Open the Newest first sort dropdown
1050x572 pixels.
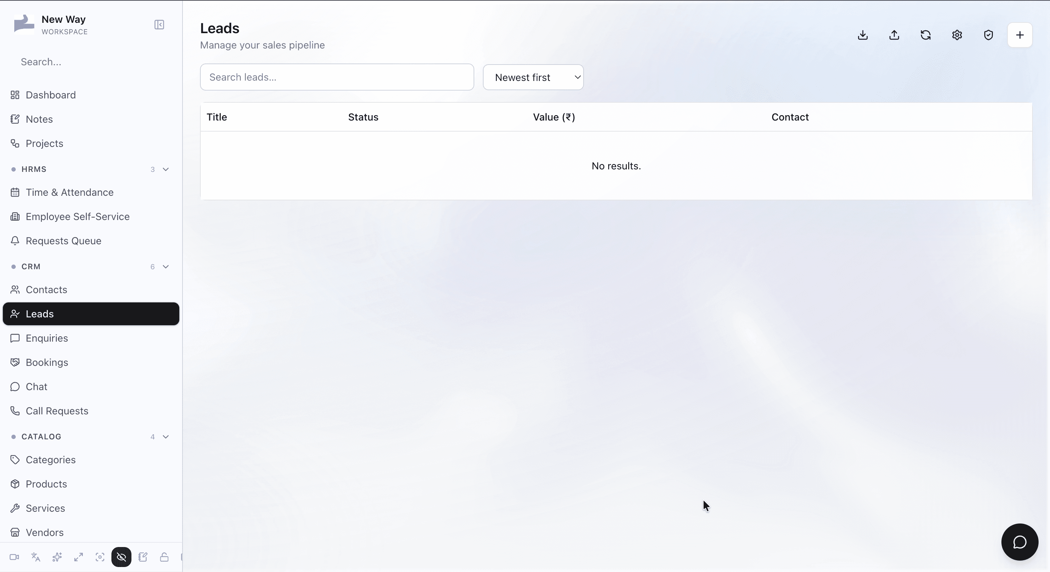pos(533,77)
